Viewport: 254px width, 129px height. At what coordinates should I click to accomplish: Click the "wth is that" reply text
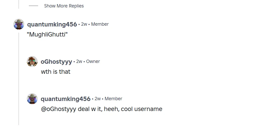(x=56, y=72)
